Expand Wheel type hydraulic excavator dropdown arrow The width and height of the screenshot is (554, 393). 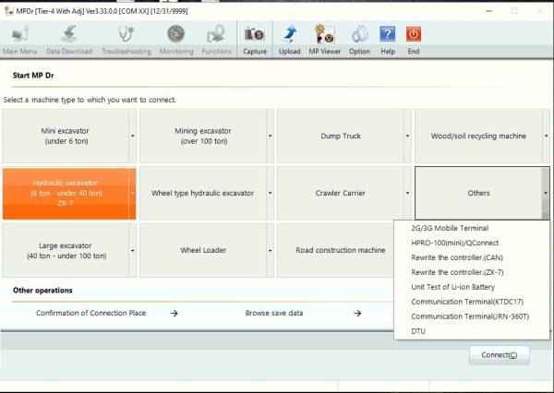(x=270, y=193)
